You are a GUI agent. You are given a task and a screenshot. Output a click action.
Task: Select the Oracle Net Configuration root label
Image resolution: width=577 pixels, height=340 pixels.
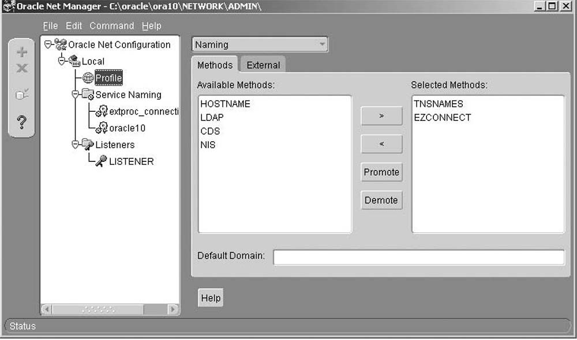(119, 44)
